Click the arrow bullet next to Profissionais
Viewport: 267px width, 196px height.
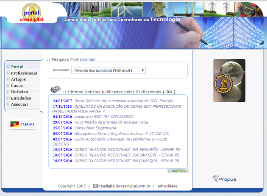click(8, 73)
